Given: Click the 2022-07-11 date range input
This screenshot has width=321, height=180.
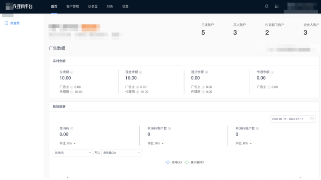Looking at the screenshot, I should pyautogui.click(x=293, y=119).
